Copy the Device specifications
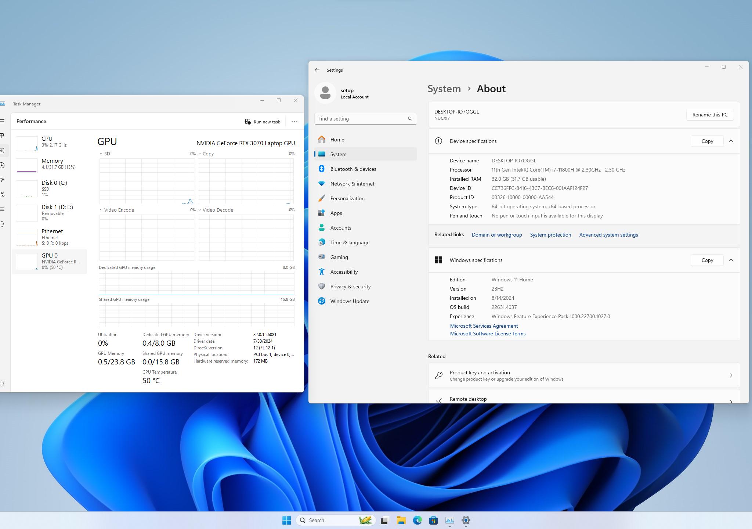 tap(707, 141)
